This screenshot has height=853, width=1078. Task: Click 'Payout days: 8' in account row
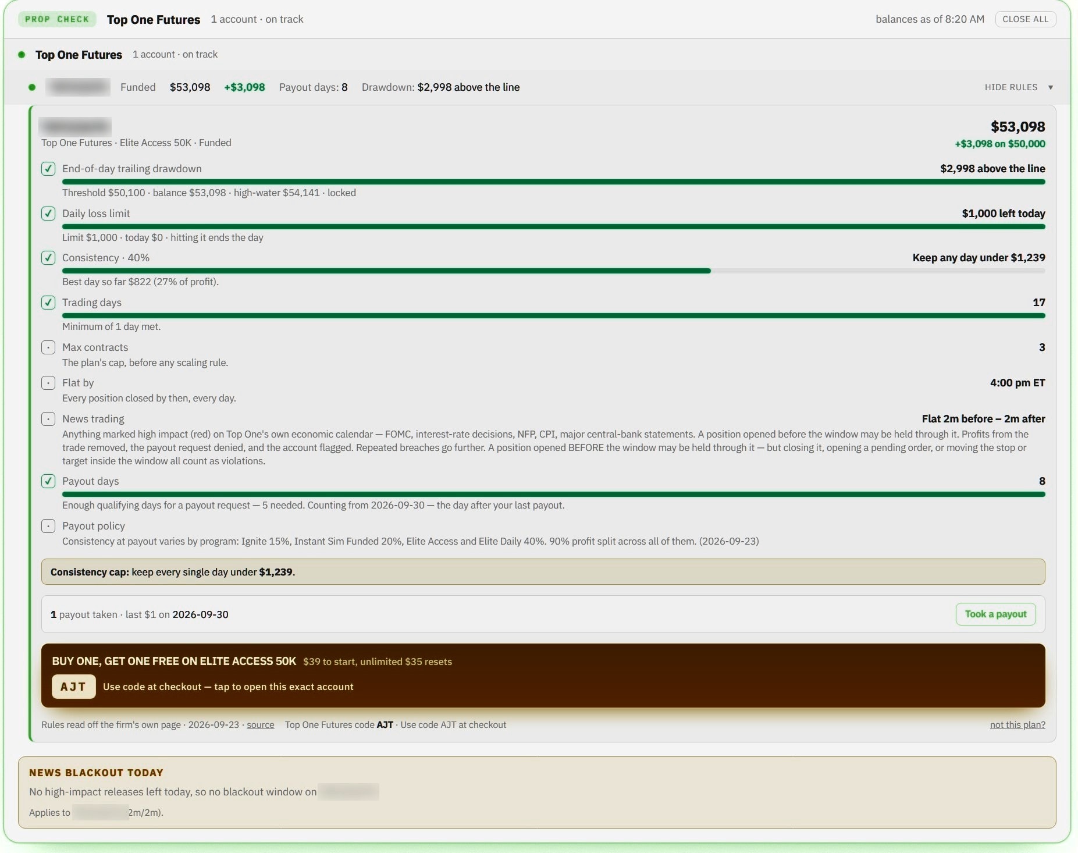(x=313, y=87)
